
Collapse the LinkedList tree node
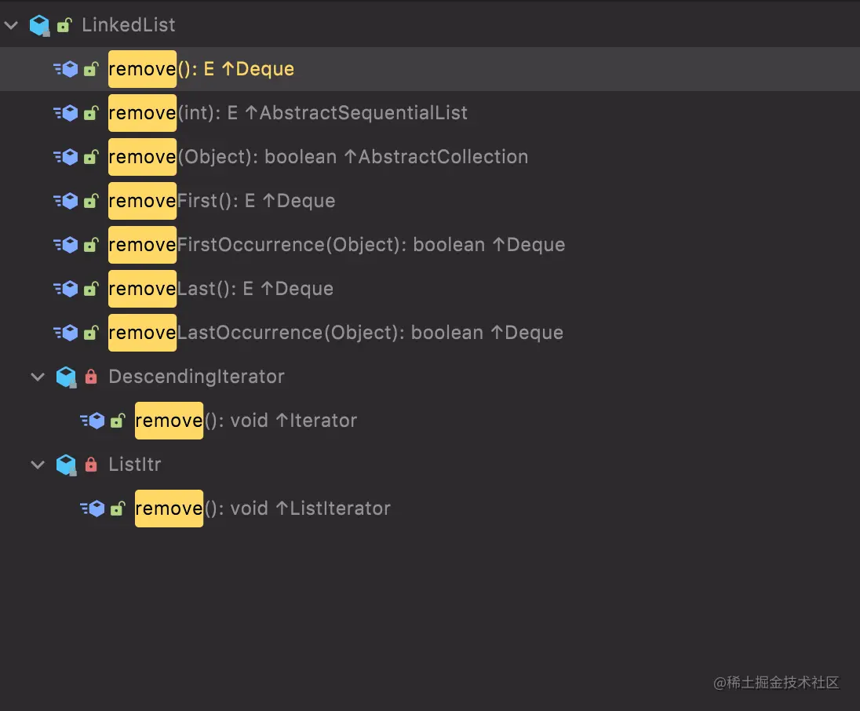(11, 25)
